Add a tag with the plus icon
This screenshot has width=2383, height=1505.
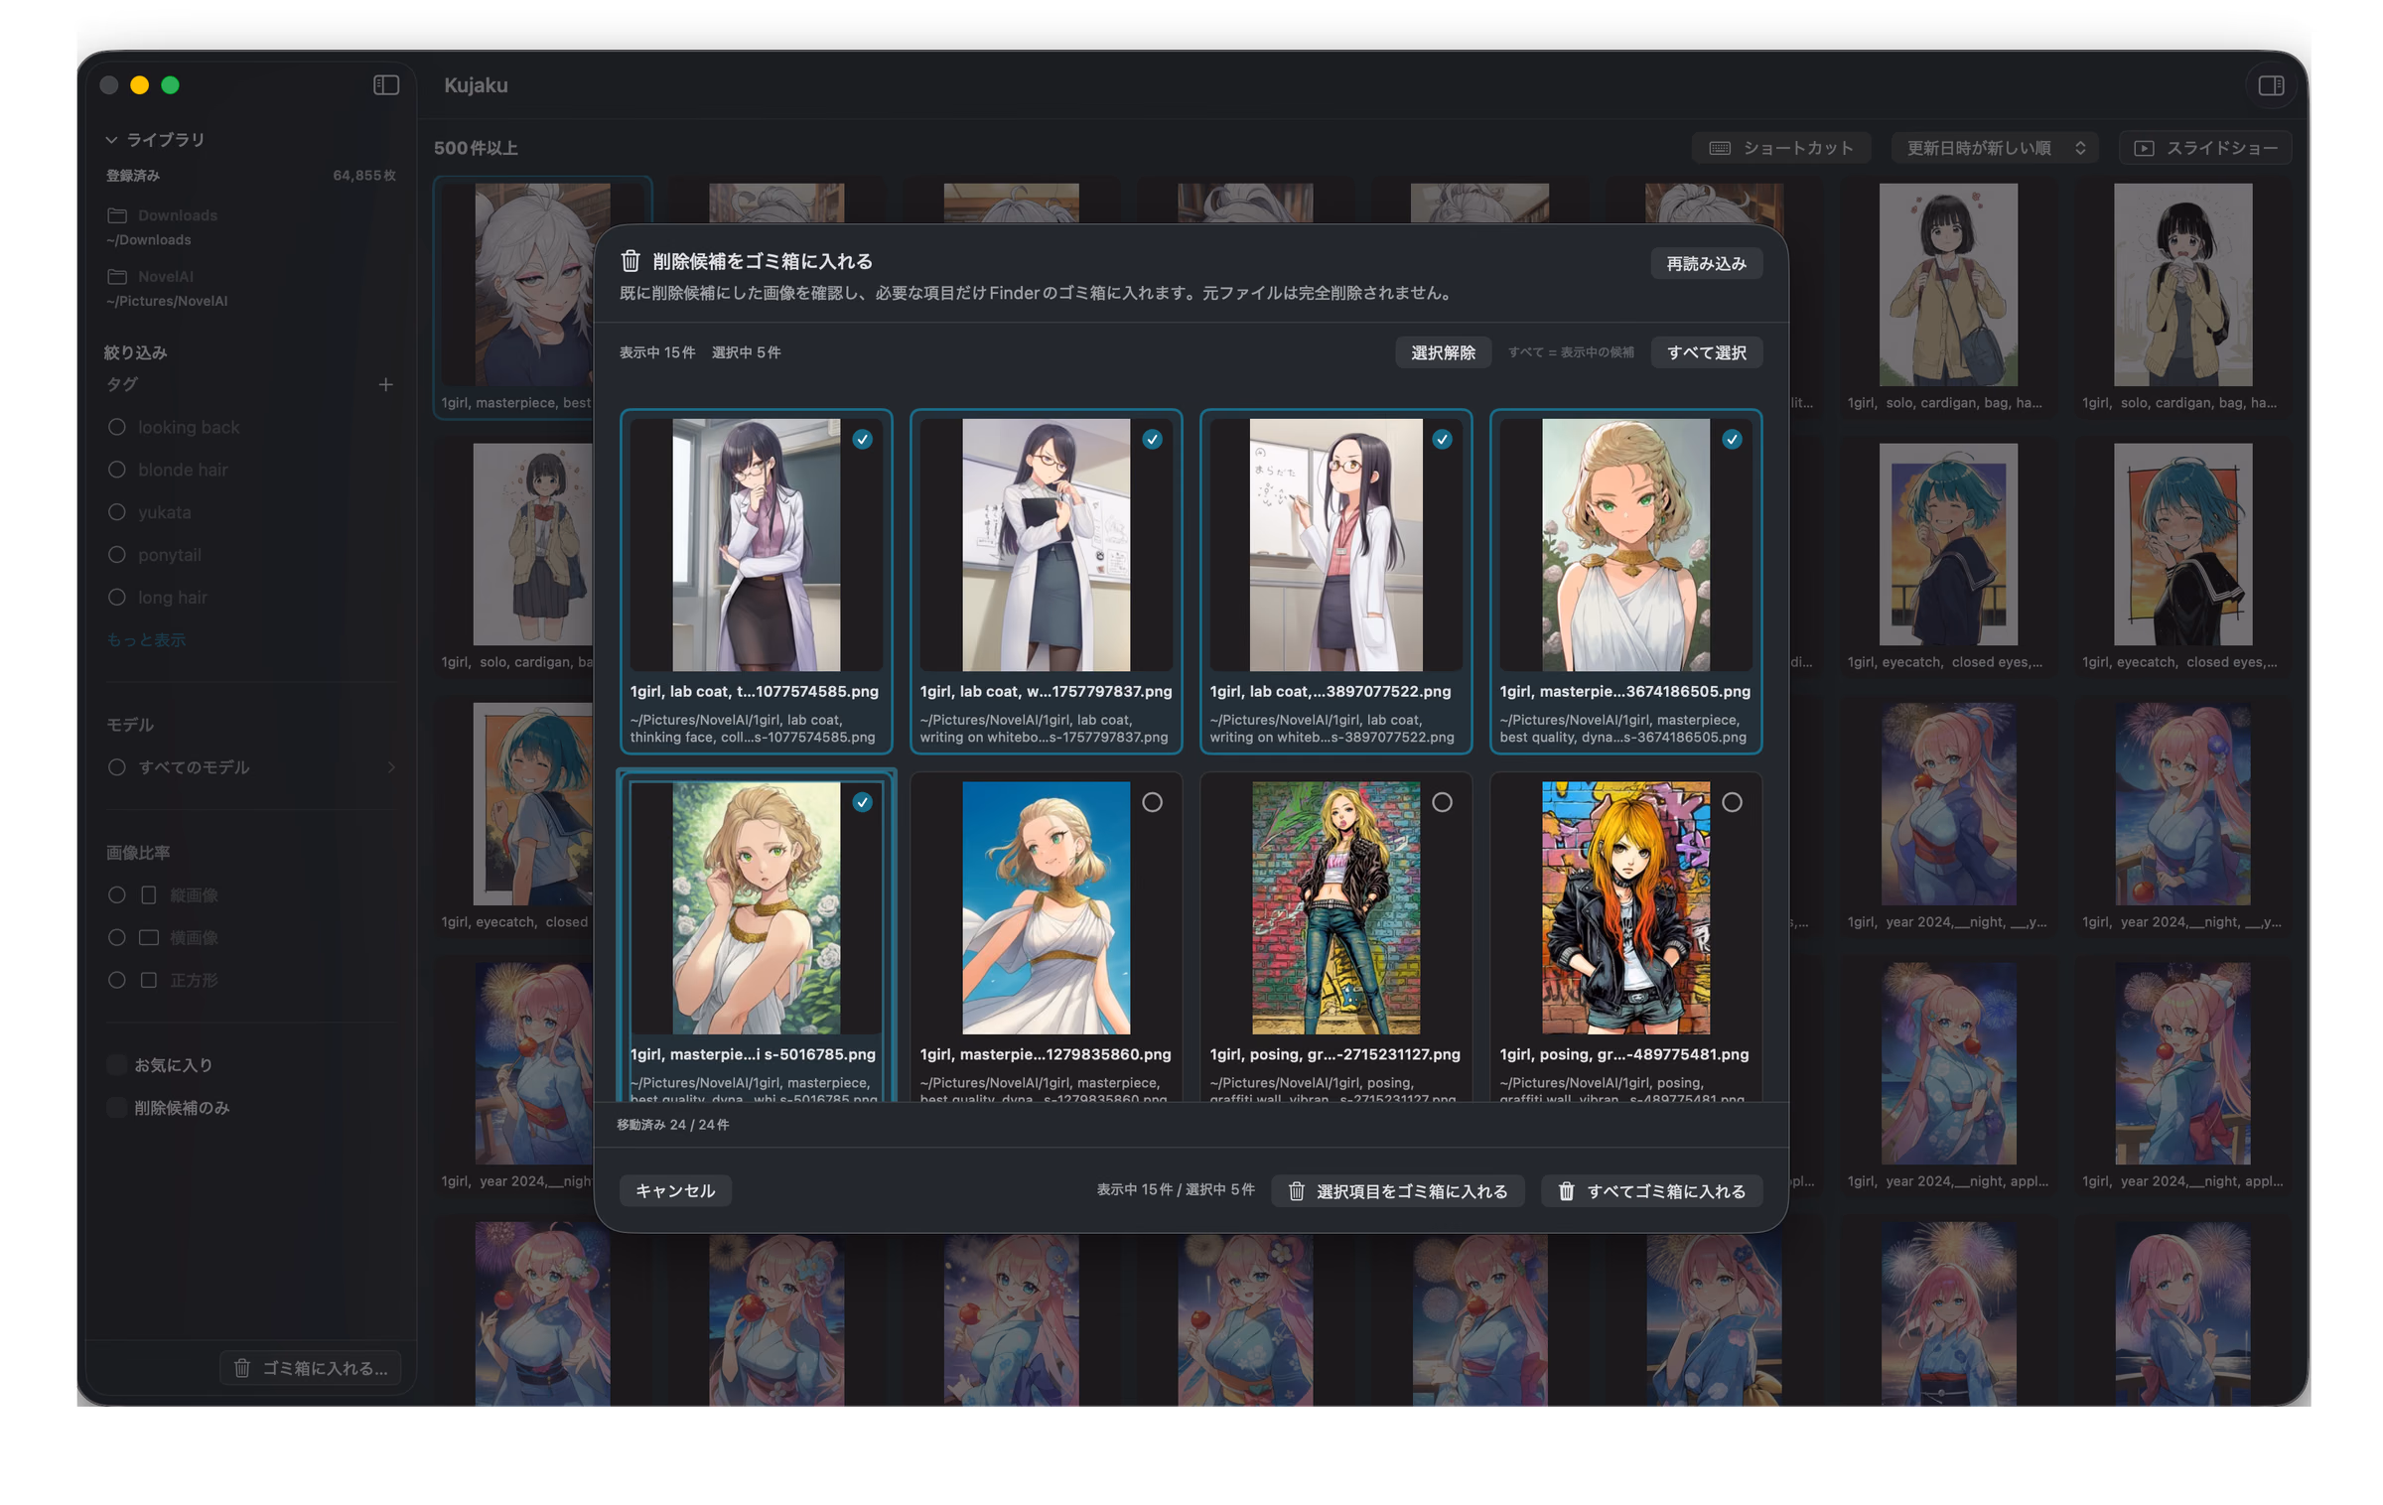coord(386,384)
